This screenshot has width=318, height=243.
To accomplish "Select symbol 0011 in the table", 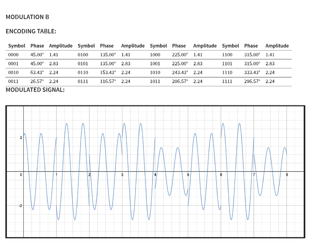I will (x=13, y=81).
